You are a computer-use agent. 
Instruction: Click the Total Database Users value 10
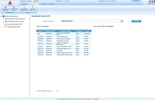(x=57, y=91)
